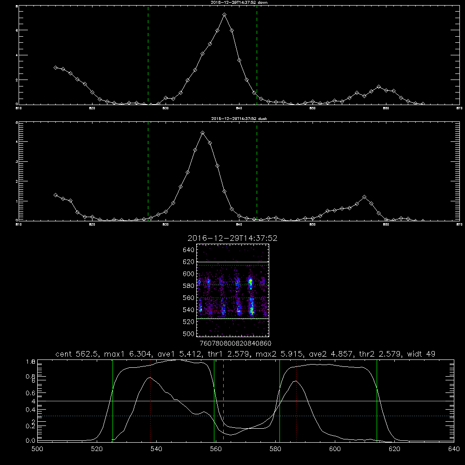Screen dimensions: 465x465
Task: Click solid green line near 525 in bottom plot
Action: point(113,400)
